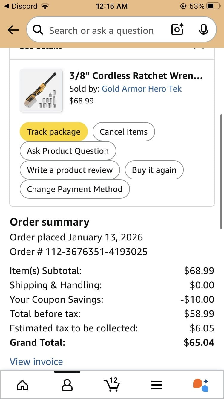Open the Gold Armor Hero Tek seller link
224x399 pixels.
(x=142, y=89)
